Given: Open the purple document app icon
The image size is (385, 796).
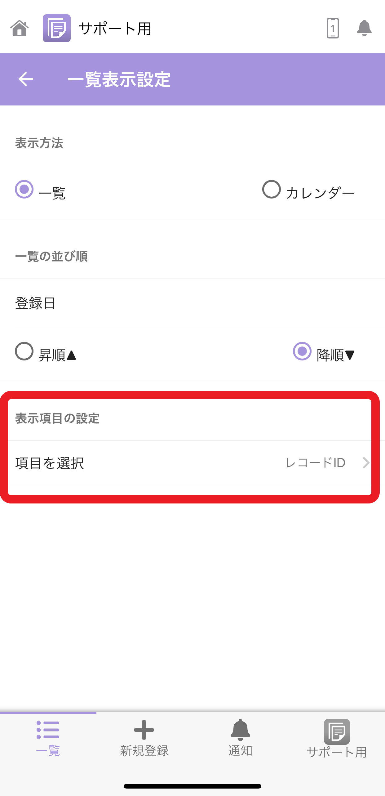Looking at the screenshot, I should [57, 28].
